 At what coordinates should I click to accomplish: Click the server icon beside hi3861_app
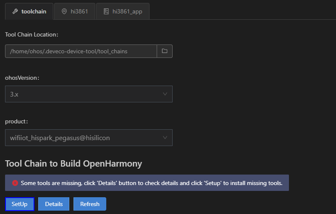(106, 11)
